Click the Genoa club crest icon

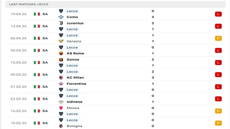(61, 60)
